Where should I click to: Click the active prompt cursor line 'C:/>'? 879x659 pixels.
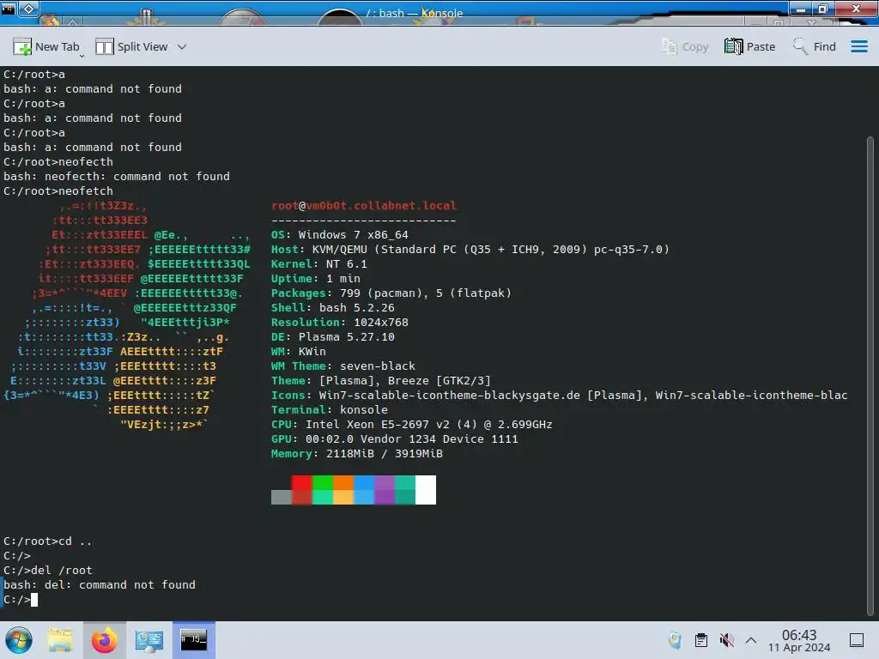tap(21, 600)
